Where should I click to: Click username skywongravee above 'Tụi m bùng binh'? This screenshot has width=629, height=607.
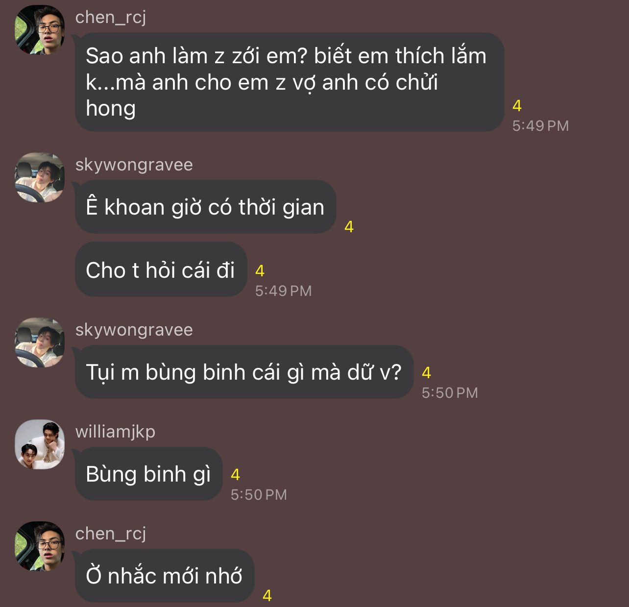(x=134, y=330)
